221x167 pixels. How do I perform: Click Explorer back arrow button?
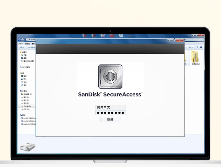coord(19,40)
